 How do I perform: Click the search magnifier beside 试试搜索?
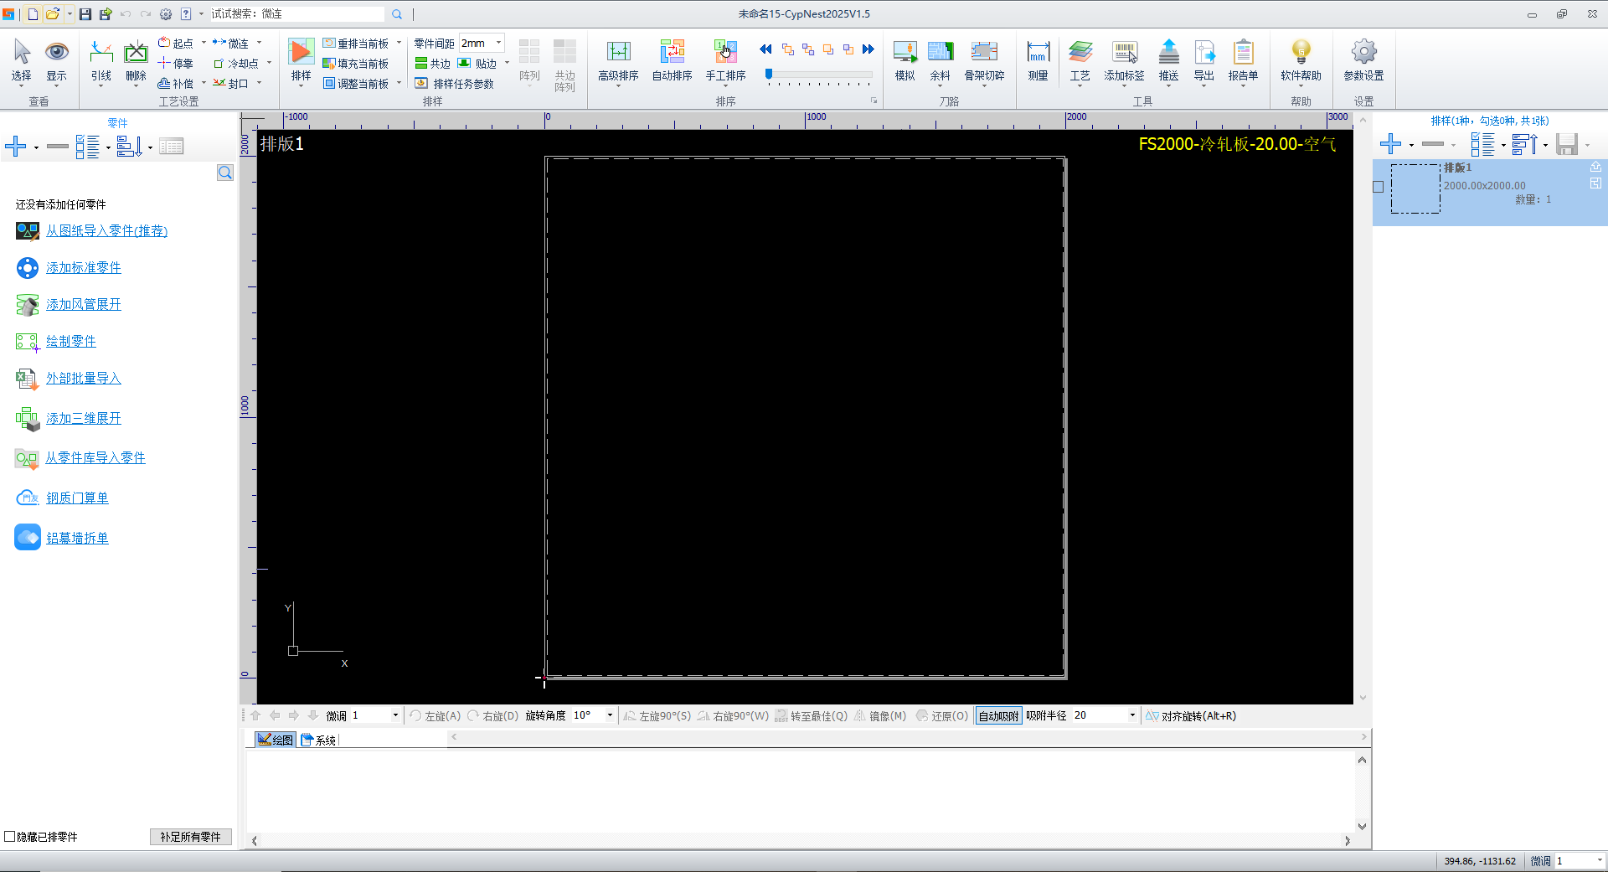397,14
